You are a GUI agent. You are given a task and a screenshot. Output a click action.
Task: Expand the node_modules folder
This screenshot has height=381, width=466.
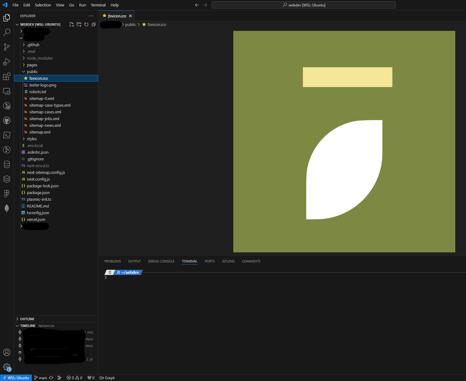(39, 58)
